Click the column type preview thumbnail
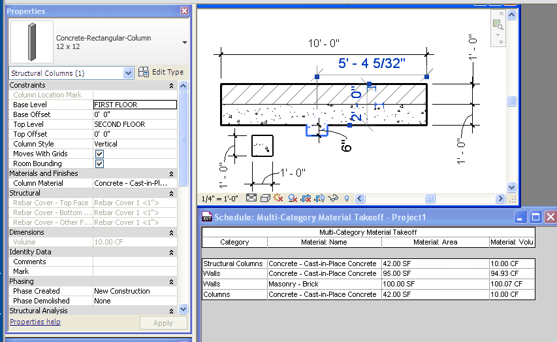 pos(31,43)
